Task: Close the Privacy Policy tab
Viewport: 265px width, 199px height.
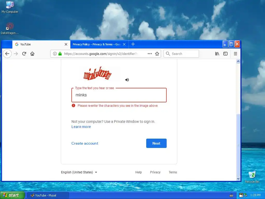Action: pos(124,44)
